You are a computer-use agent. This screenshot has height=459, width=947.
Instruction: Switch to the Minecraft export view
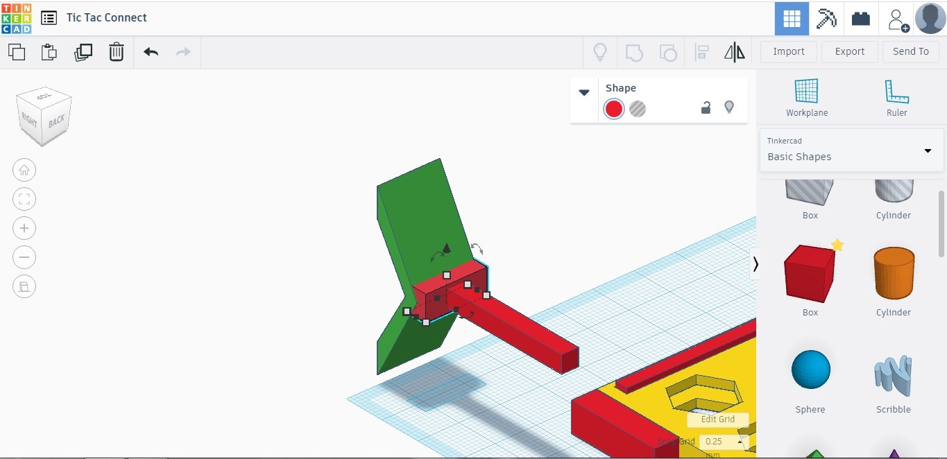click(826, 18)
